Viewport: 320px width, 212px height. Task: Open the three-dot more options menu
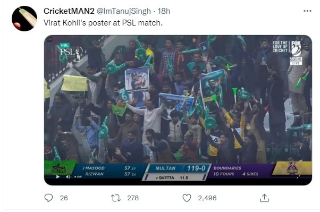[307, 11]
